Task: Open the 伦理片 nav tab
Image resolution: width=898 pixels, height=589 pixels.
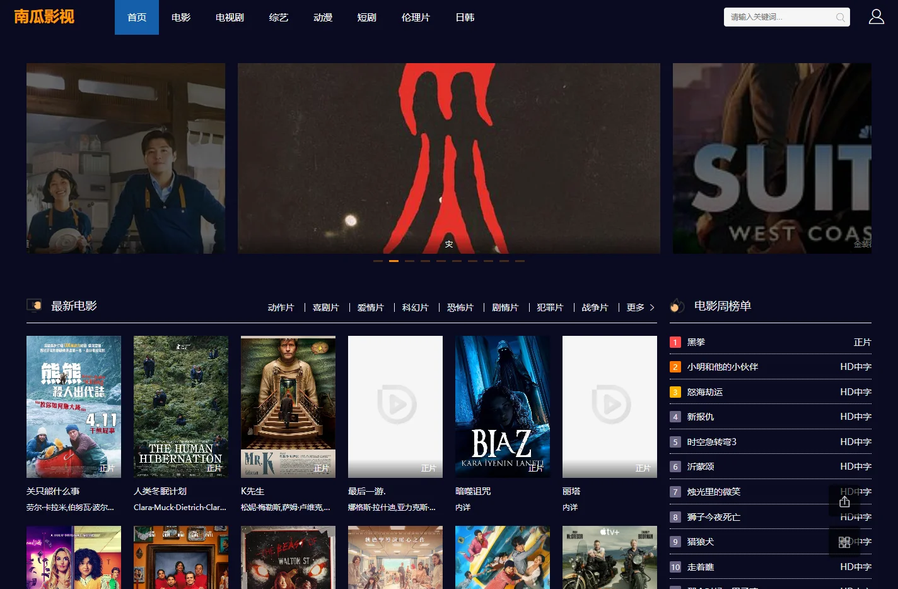Action: (x=416, y=17)
